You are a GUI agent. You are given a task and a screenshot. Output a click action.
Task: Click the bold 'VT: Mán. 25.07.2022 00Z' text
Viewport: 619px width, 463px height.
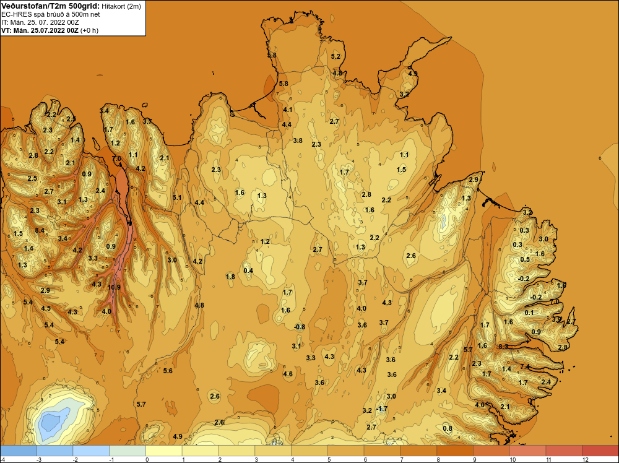(40, 30)
